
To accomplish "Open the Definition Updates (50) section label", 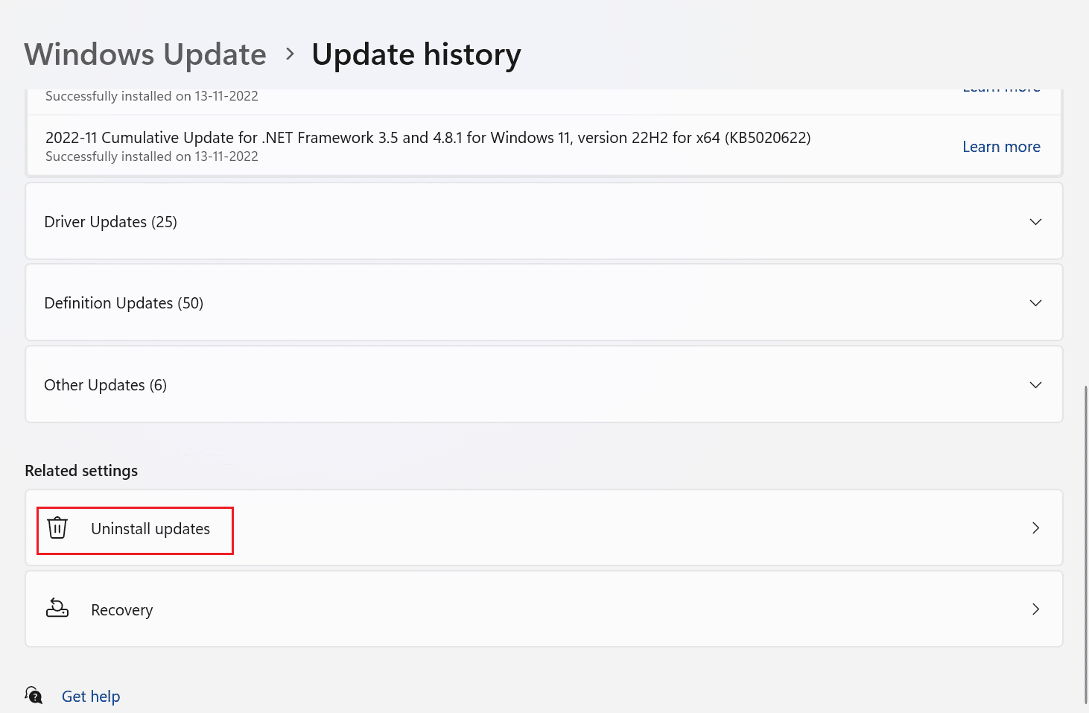I will [x=124, y=303].
